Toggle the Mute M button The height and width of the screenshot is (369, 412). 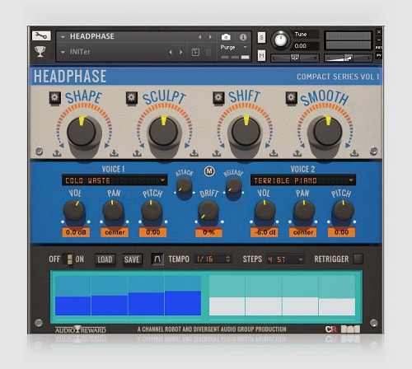point(261,56)
